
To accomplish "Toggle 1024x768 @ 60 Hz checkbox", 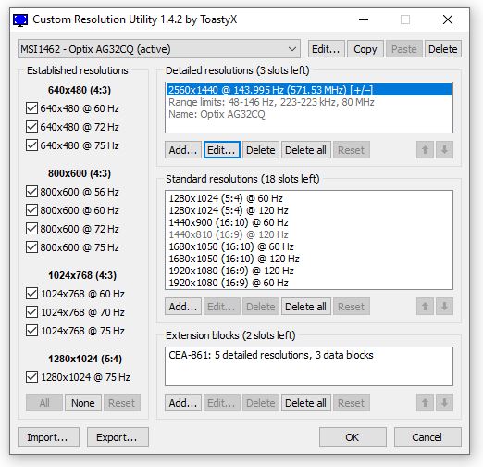I will (31, 294).
